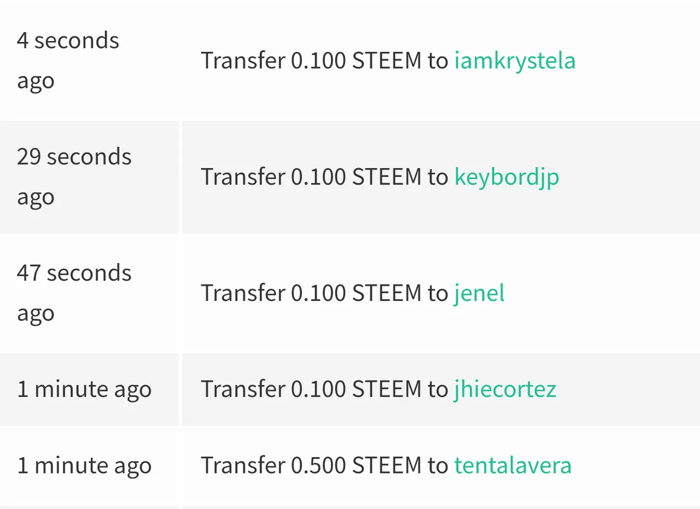Click the word STEEM in the jhiecortez row
Image resolution: width=700 pixels, height=509 pixels.
pos(387,389)
